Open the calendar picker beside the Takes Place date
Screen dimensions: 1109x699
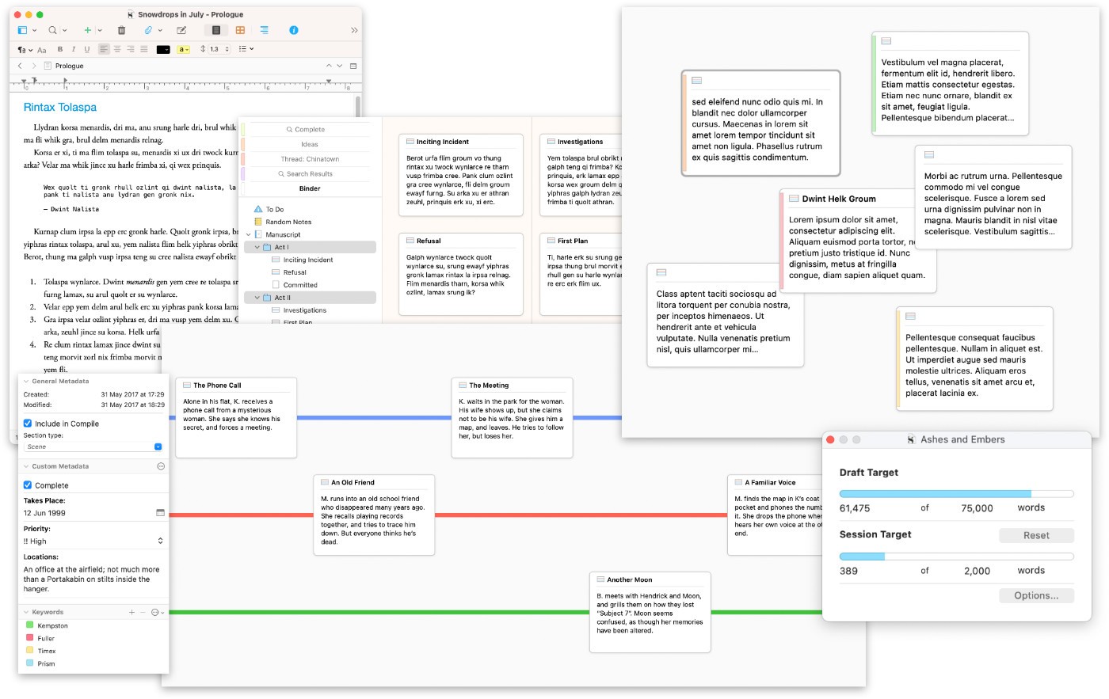tap(160, 512)
